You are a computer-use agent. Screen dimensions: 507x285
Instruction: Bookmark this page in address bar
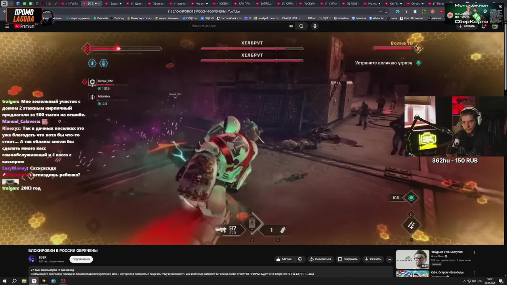tap(386, 11)
